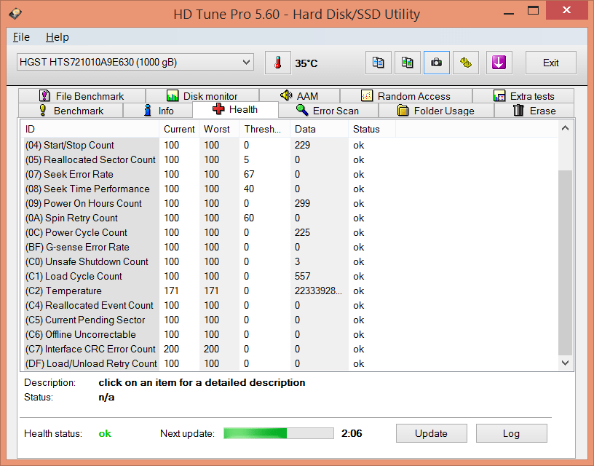
Task: Click the Folder Usage folder icon
Action: pyautogui.click(x=403, y=110)
